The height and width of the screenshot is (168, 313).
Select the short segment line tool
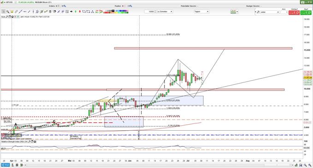point(29,12)
